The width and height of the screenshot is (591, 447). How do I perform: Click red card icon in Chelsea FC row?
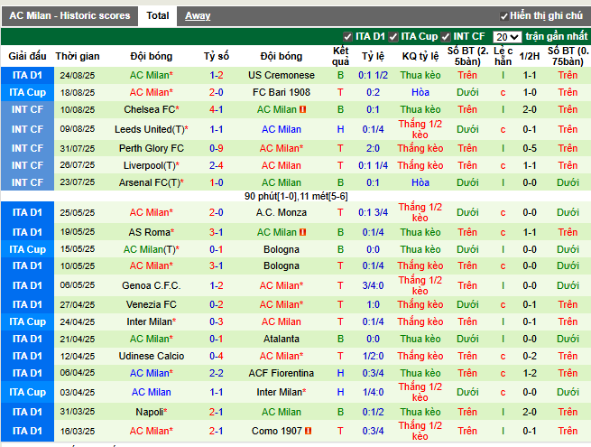point(302,109)
